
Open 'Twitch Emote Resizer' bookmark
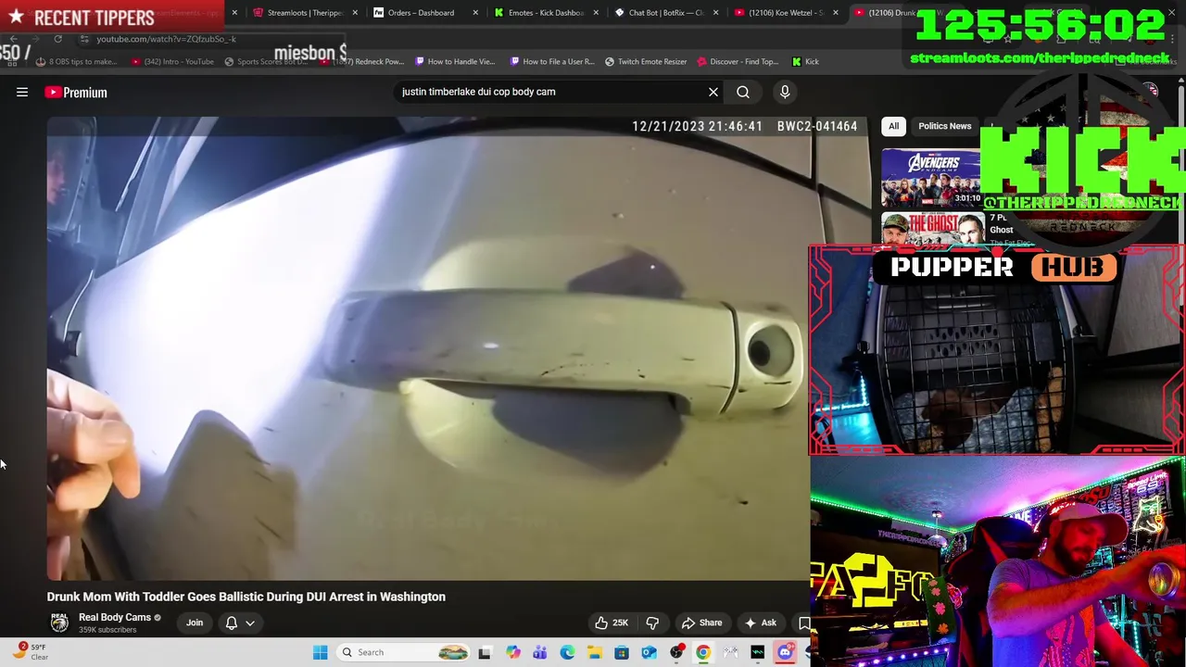click(646, 61)
